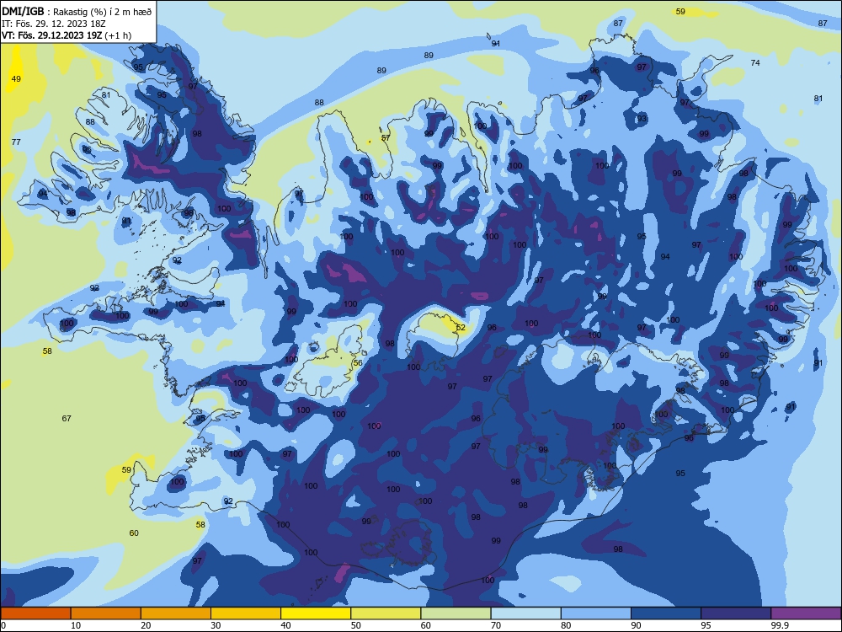Click the 10–20 orange legend swatch
The width and height of the screenshot is (842, 632).
coord(106,613)
